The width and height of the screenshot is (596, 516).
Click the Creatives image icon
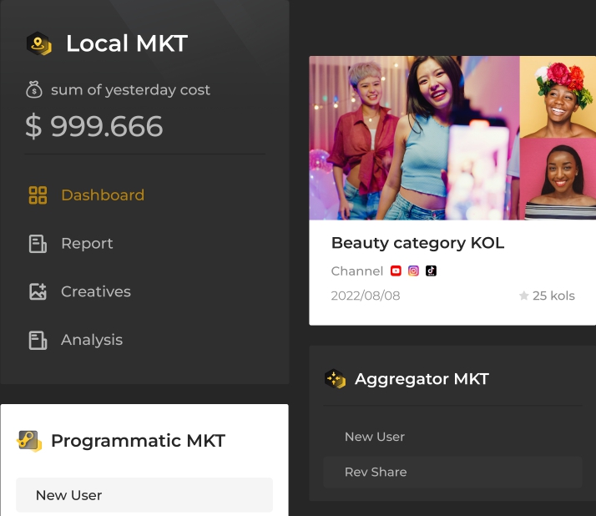38,292
